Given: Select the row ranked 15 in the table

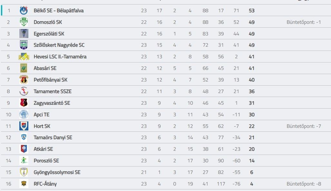Looking at the screenshot, I should click(x=166, y=172).
